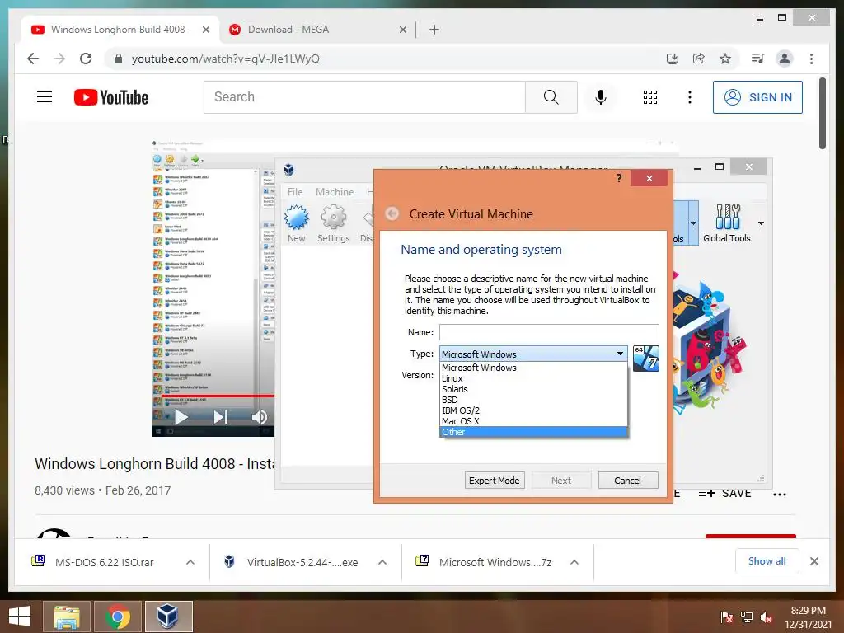This screenshot has width=844, height=633.
Task: Open media control icon in Chrome toolbar
Action: tap(758, 59)
